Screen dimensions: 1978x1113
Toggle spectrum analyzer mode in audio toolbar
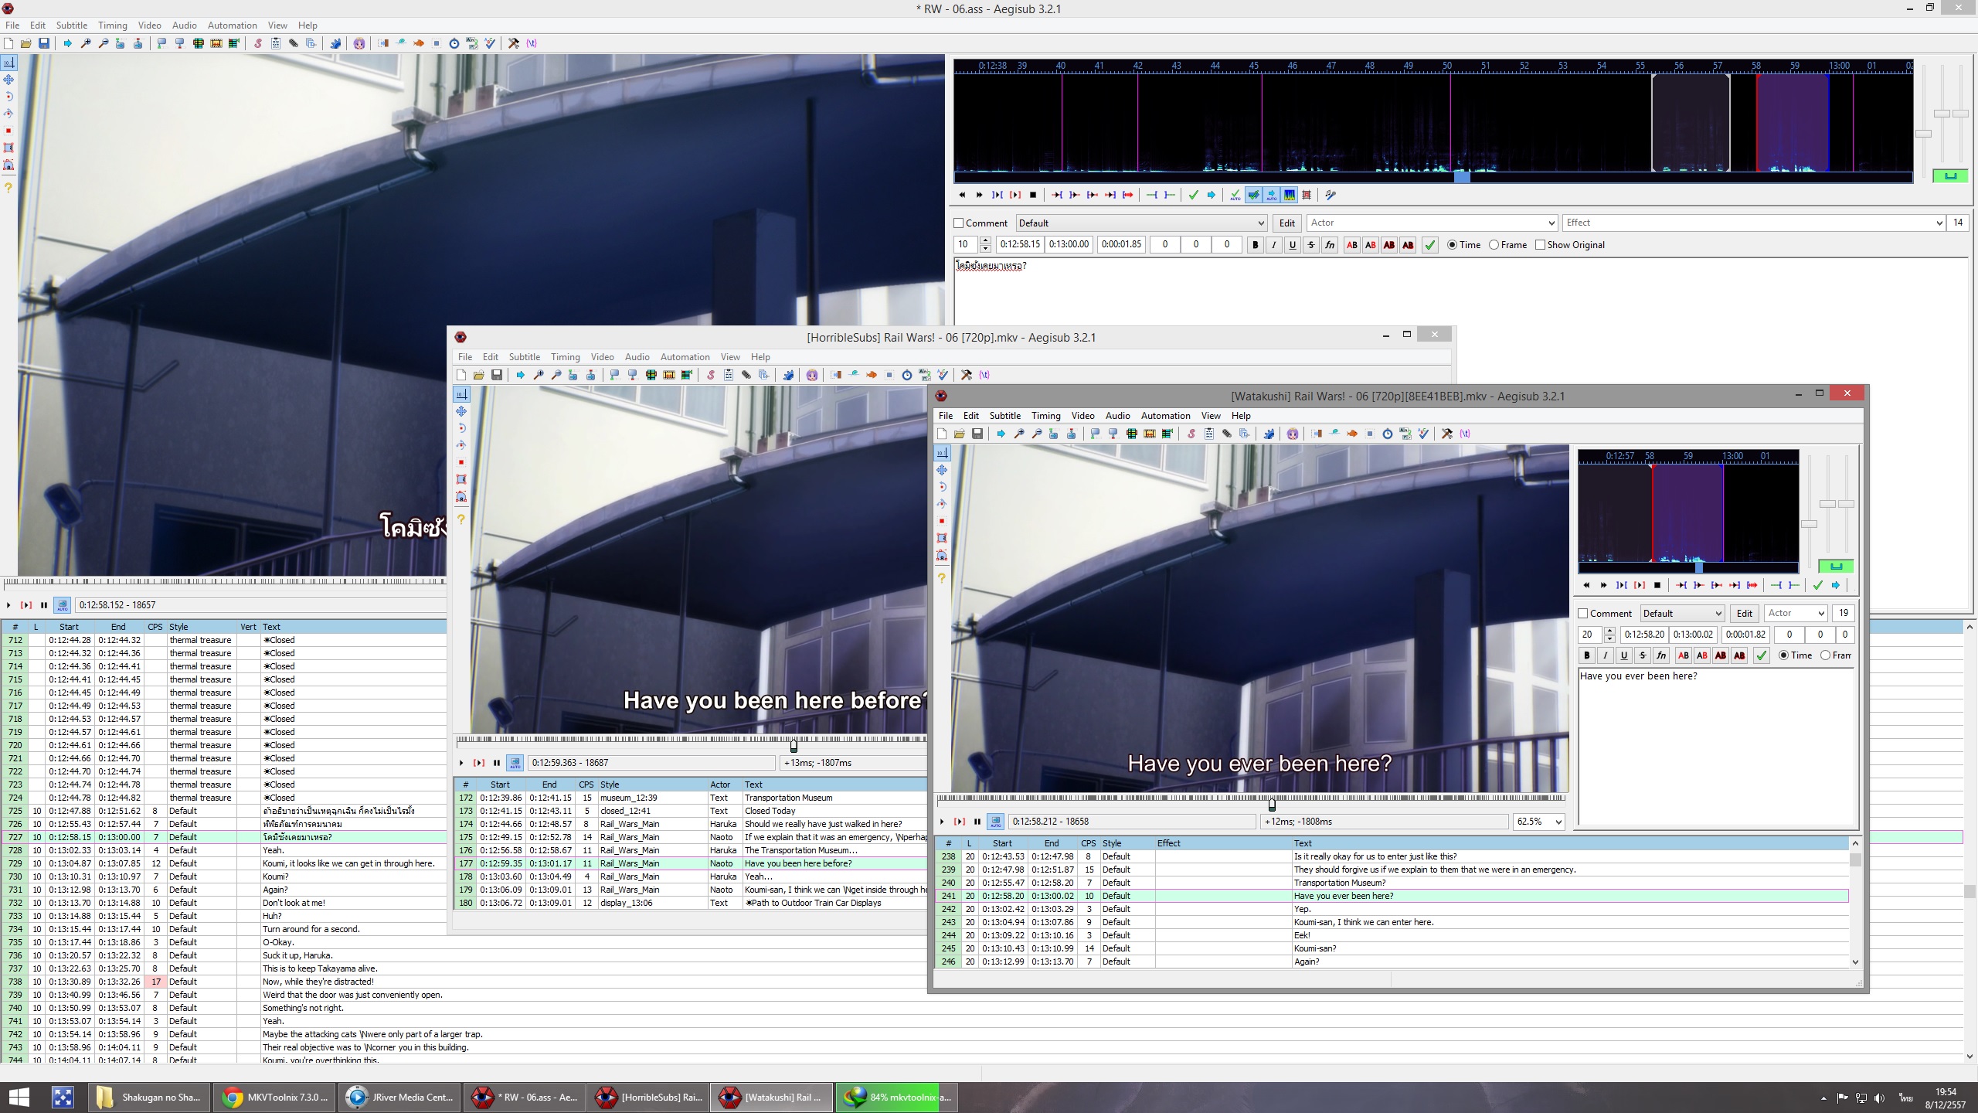pos(1290,195)
